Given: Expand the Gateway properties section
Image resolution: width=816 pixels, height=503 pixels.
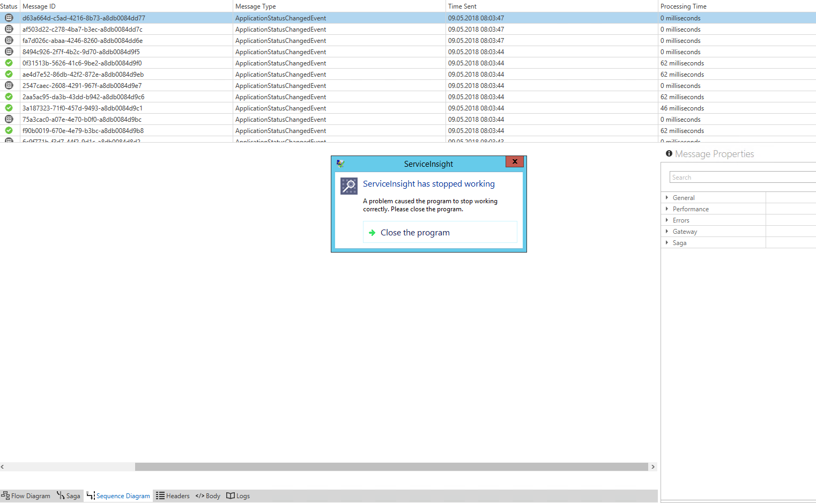Looking at the screenshot, I should pyautogui.click(x=667, y=231).
